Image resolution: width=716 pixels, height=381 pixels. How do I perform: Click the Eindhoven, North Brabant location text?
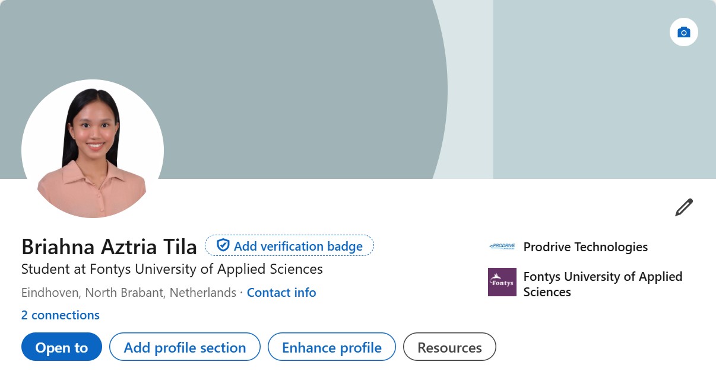pos(129,293)
